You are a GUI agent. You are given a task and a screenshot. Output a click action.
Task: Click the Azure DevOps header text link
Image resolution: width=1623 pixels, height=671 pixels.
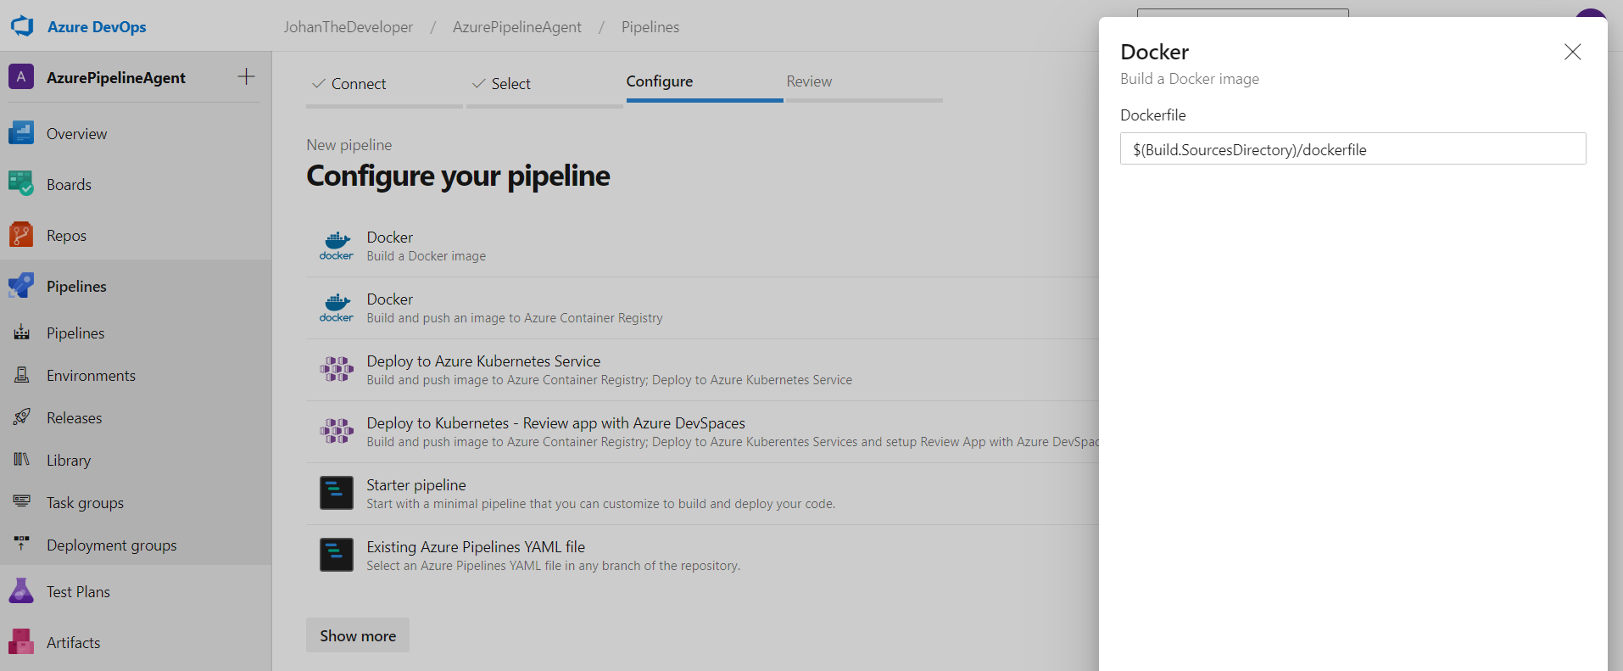(97, 27)
